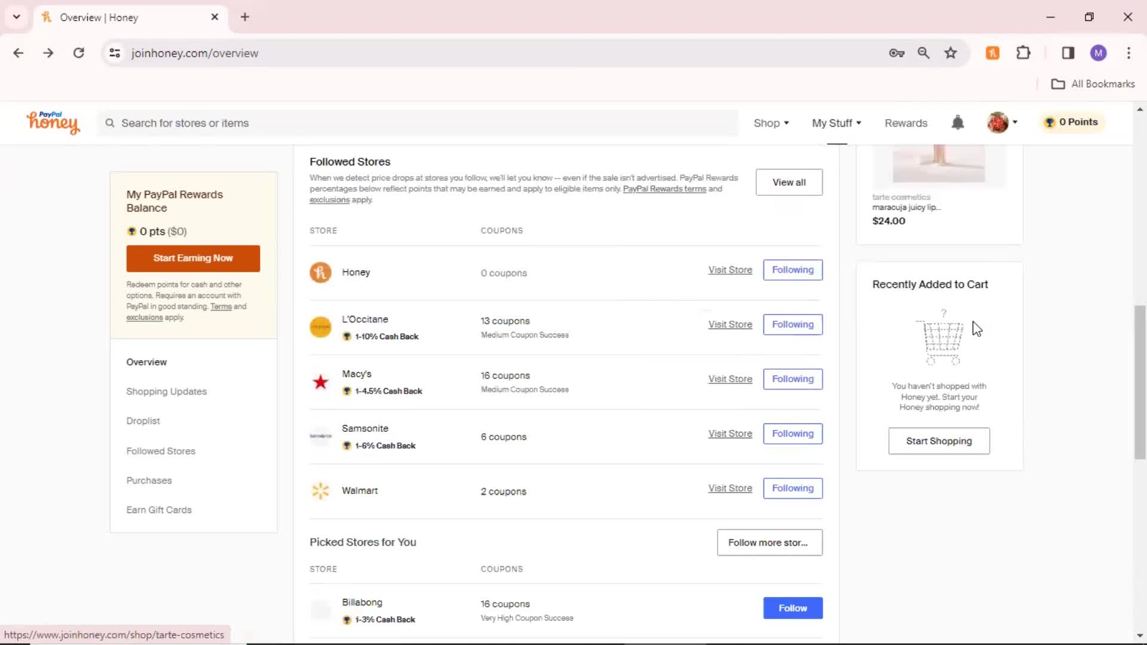
Task: Click the empty shopping cart illustration
Action: point(941,339)
